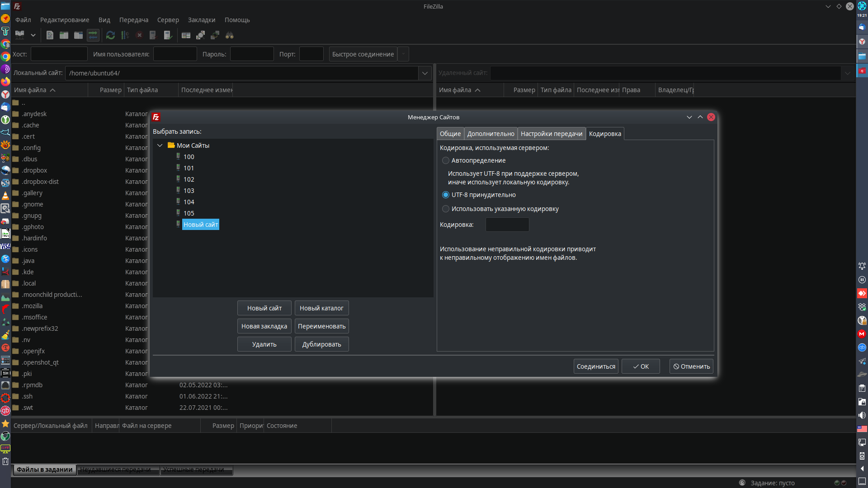
Task: Open the Передача menu
Action: [x=134, y=20]
